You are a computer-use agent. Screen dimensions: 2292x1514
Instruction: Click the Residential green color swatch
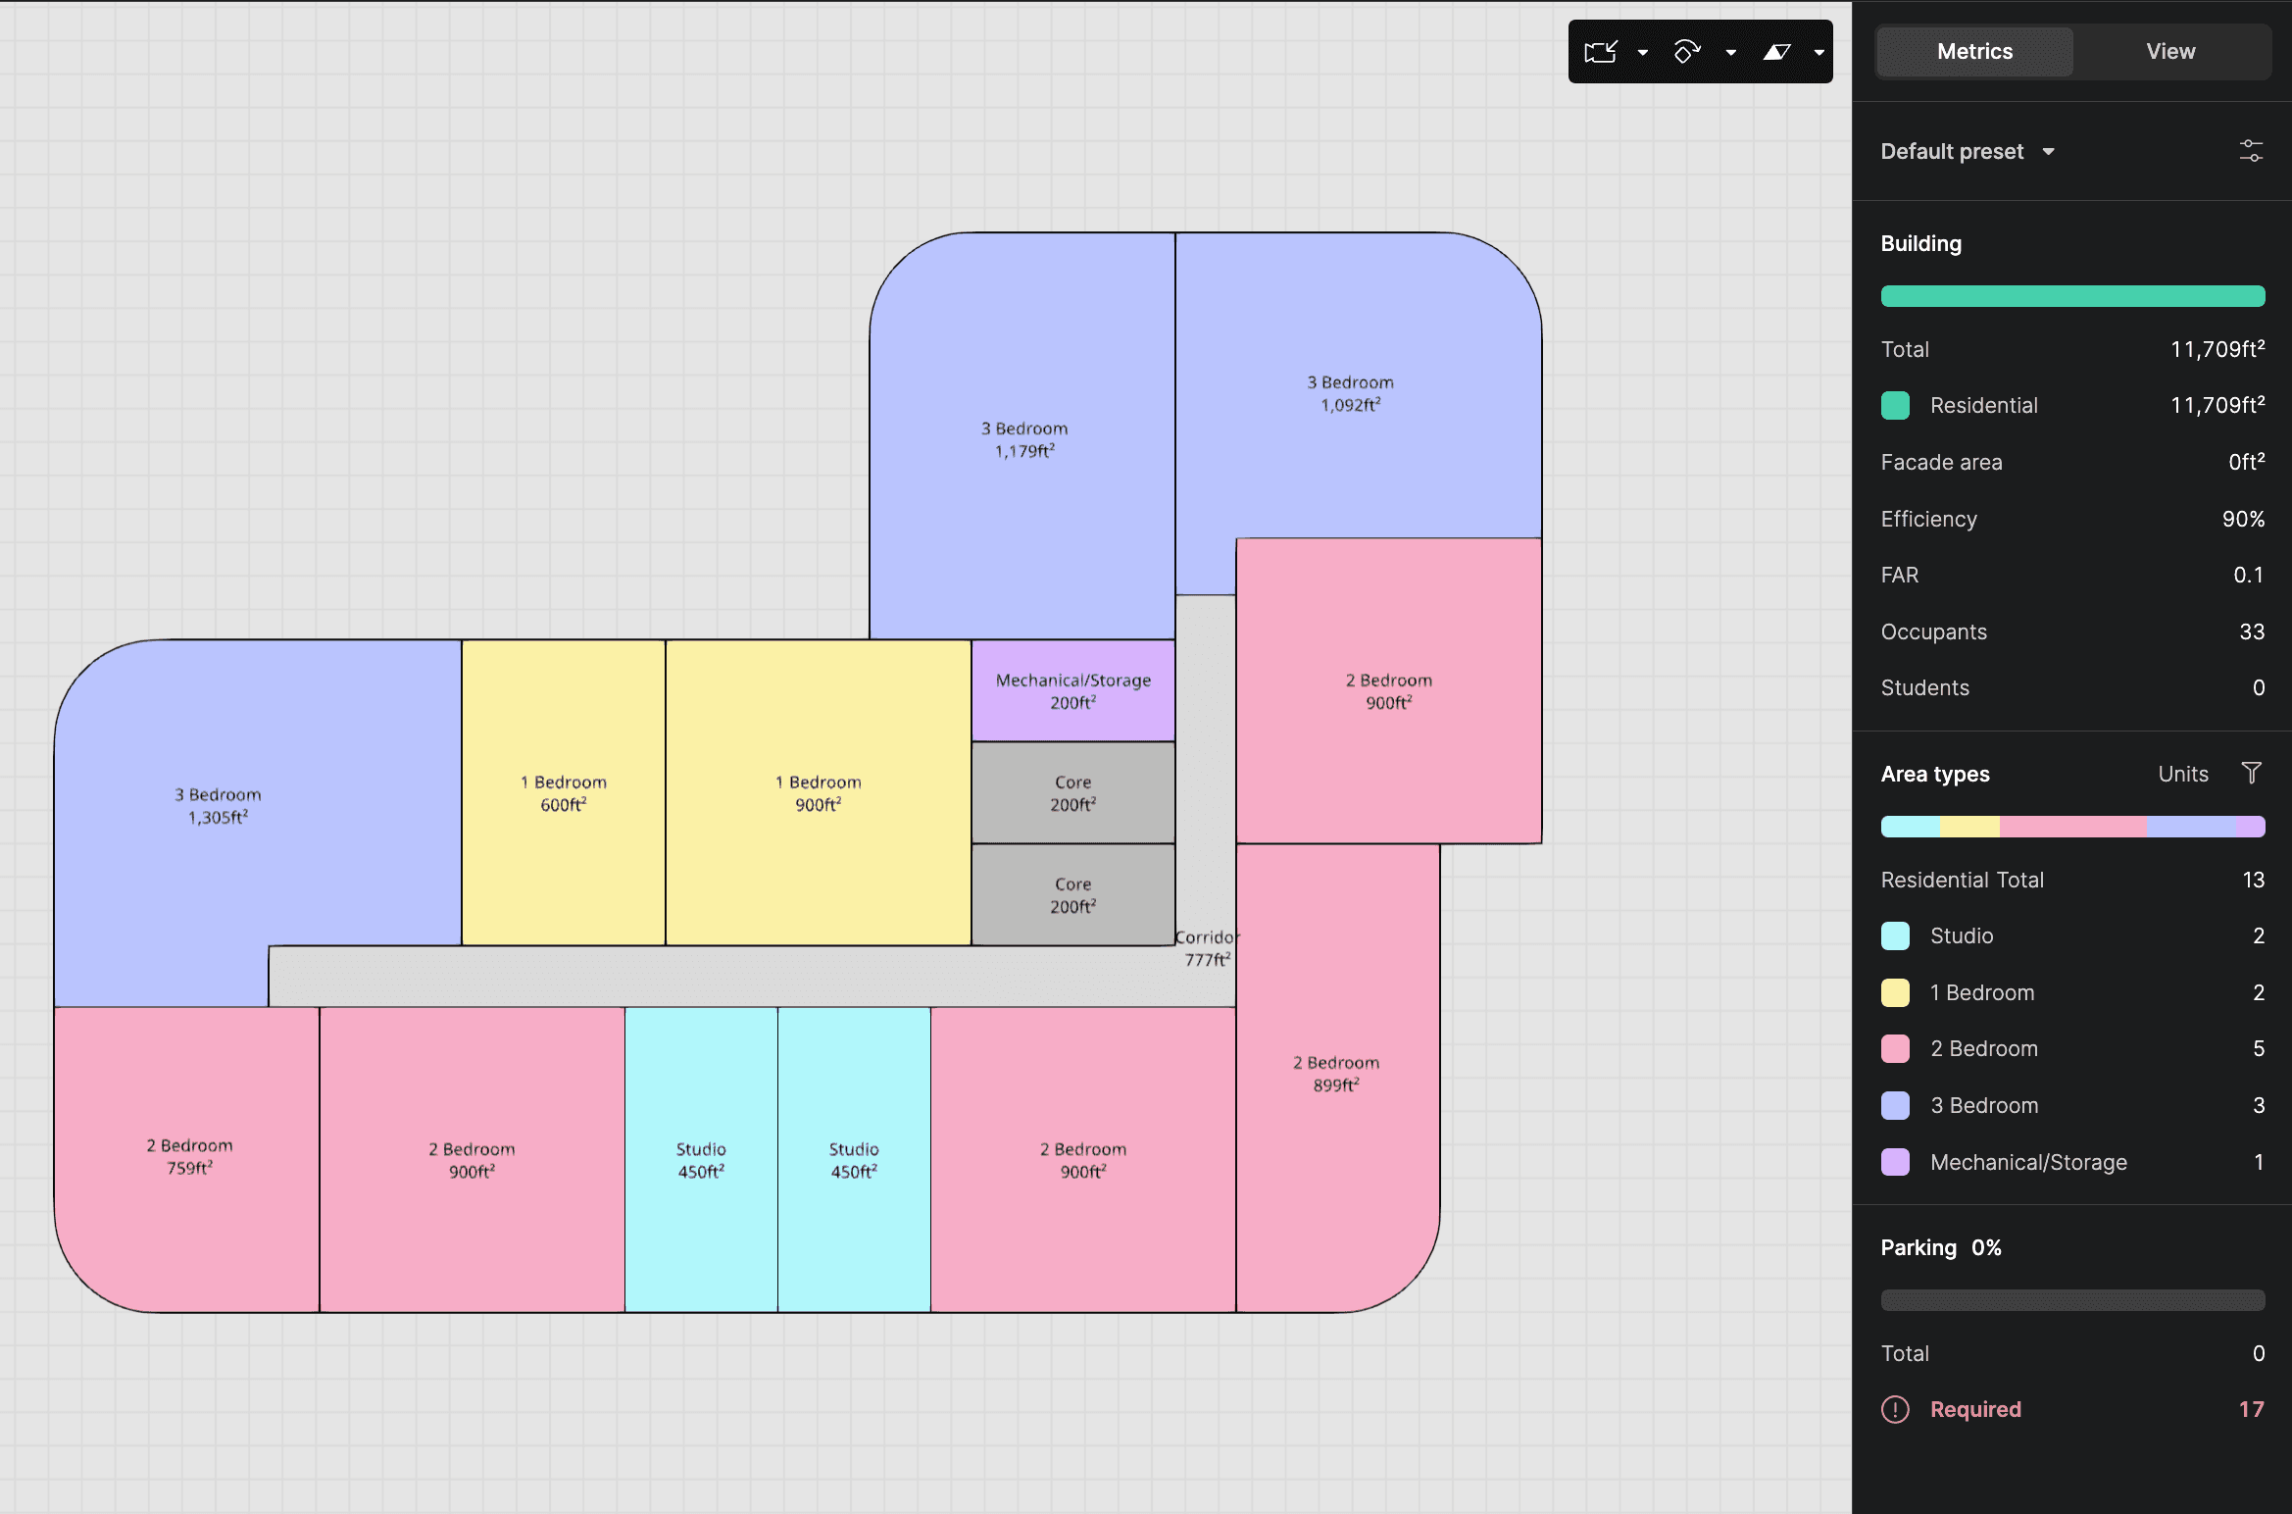(x=1895, y=405)
